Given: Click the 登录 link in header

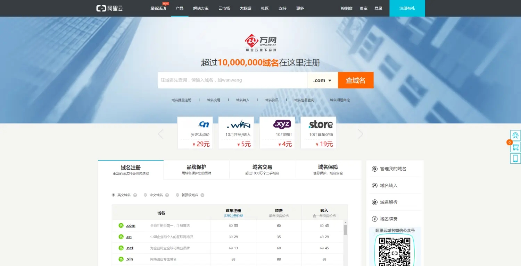Looking at the screenshot, I should 378,8.
